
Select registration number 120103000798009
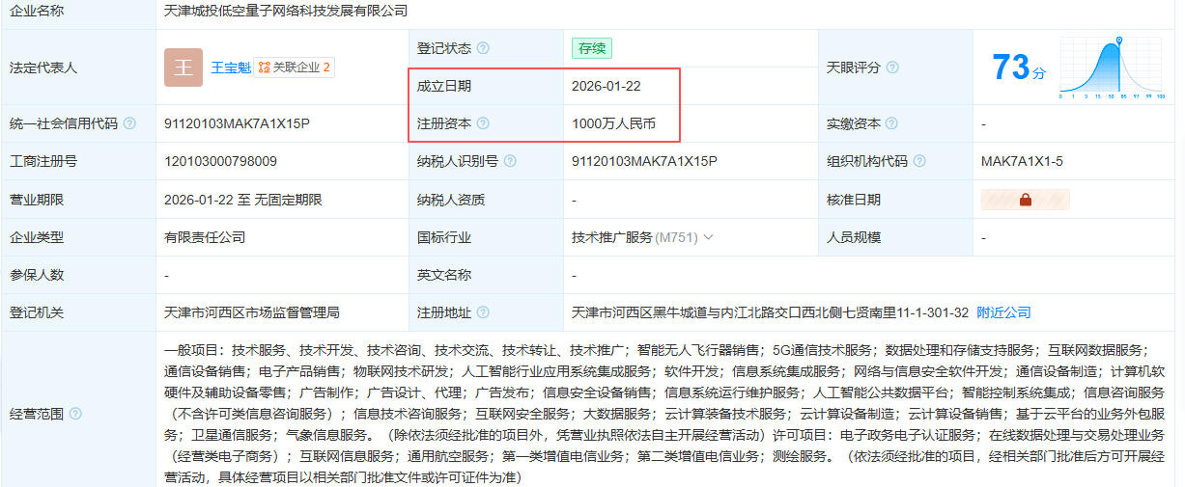220,161
